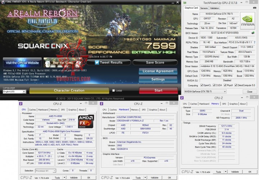Click Visit the Official Website
This screenshot has width=259, height=180.
click(x=22, y=63)
